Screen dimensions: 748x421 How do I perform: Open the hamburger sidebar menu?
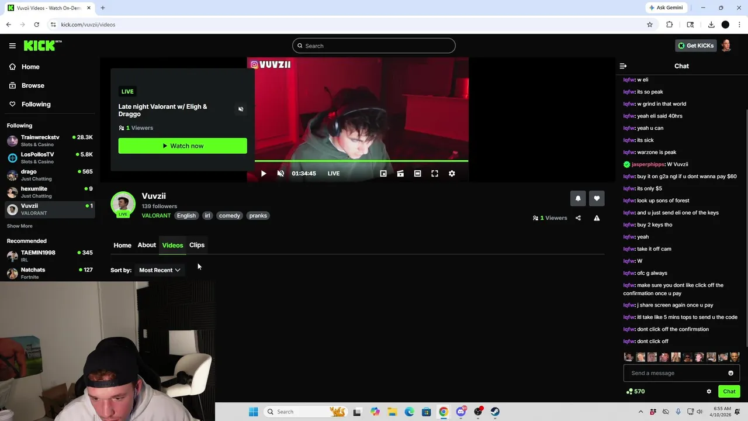coord(12,46)
